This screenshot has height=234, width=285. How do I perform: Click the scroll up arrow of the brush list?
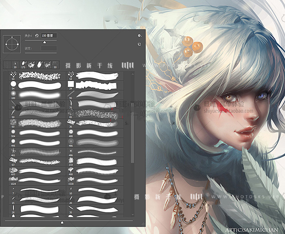(x=133, y=74)
